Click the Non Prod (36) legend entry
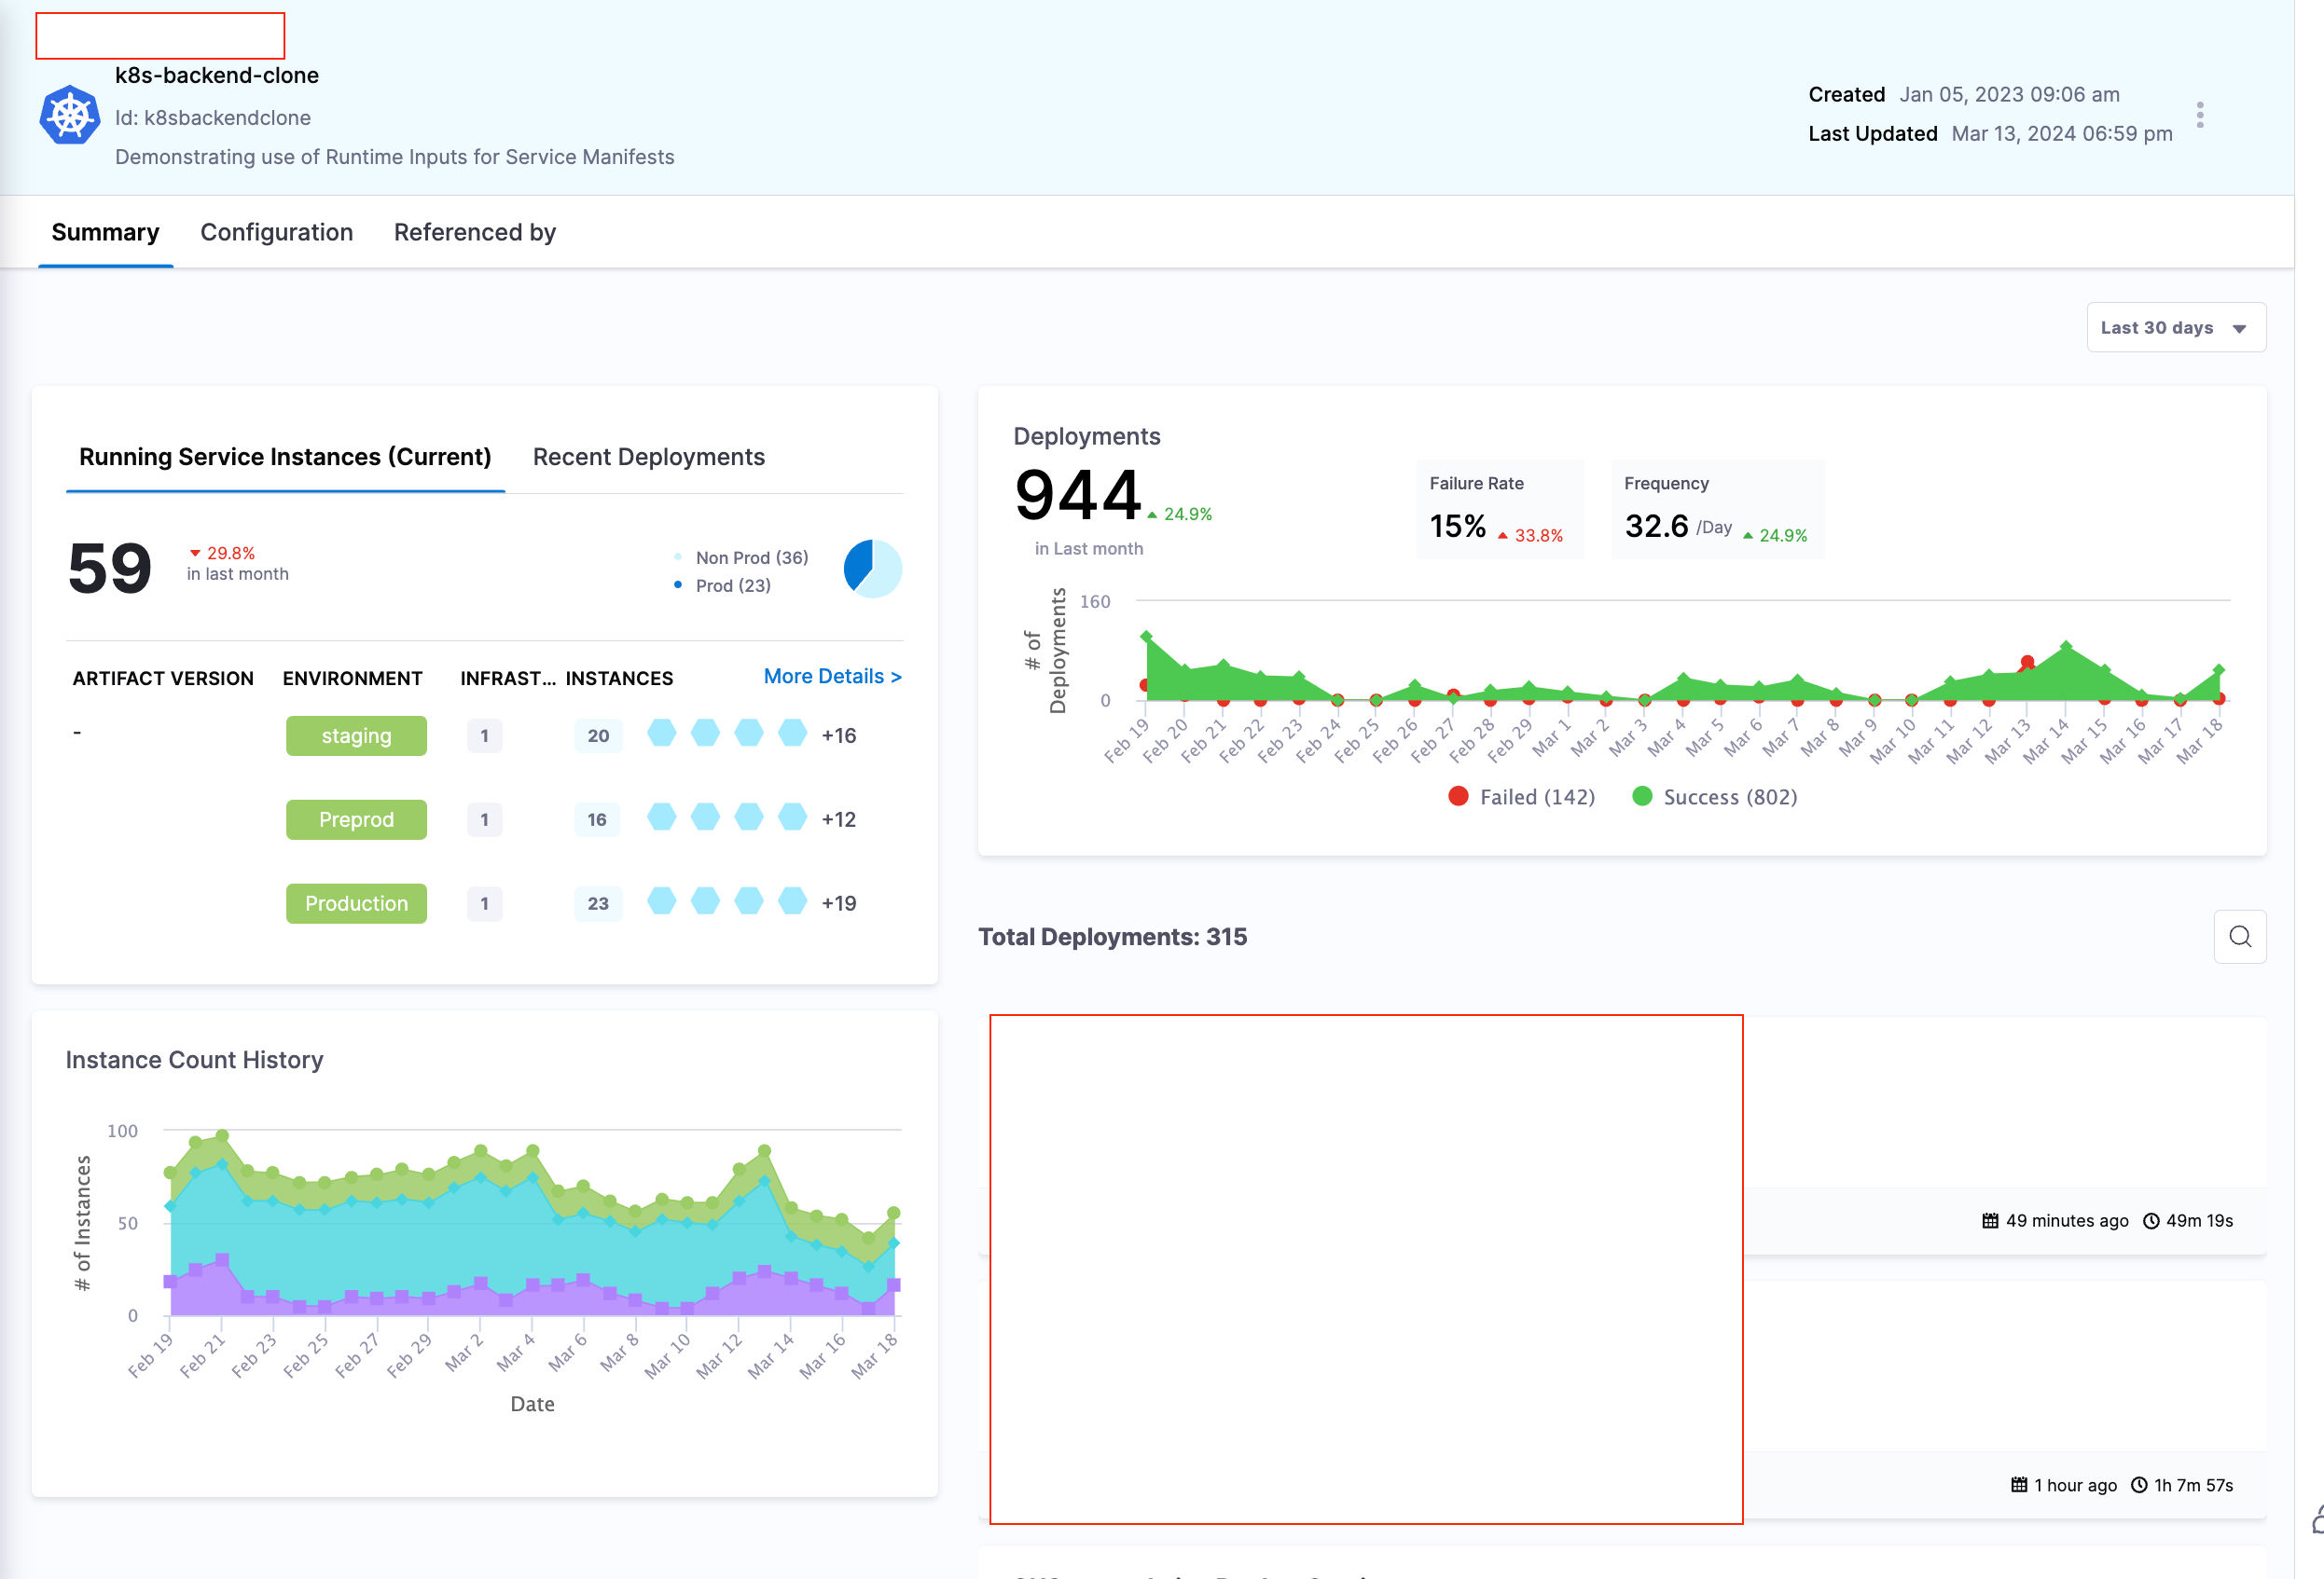2324x1579 pixels. click(x=742, y=557)
